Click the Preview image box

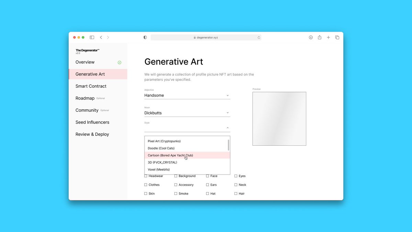279,119
